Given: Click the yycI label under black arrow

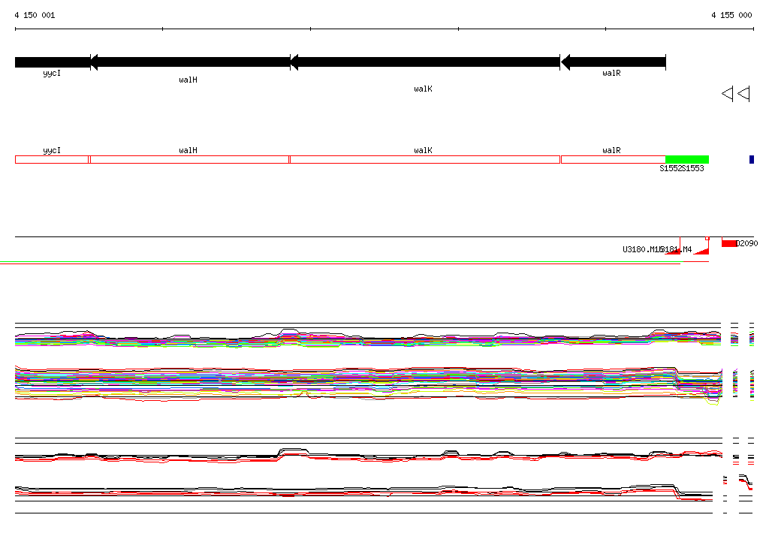Looking at the screenshot, I should (52, 73).
